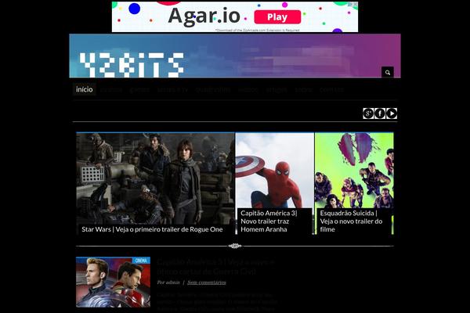
Task: Open the AdChoices info icon on the ad
Action: [350, 4]
